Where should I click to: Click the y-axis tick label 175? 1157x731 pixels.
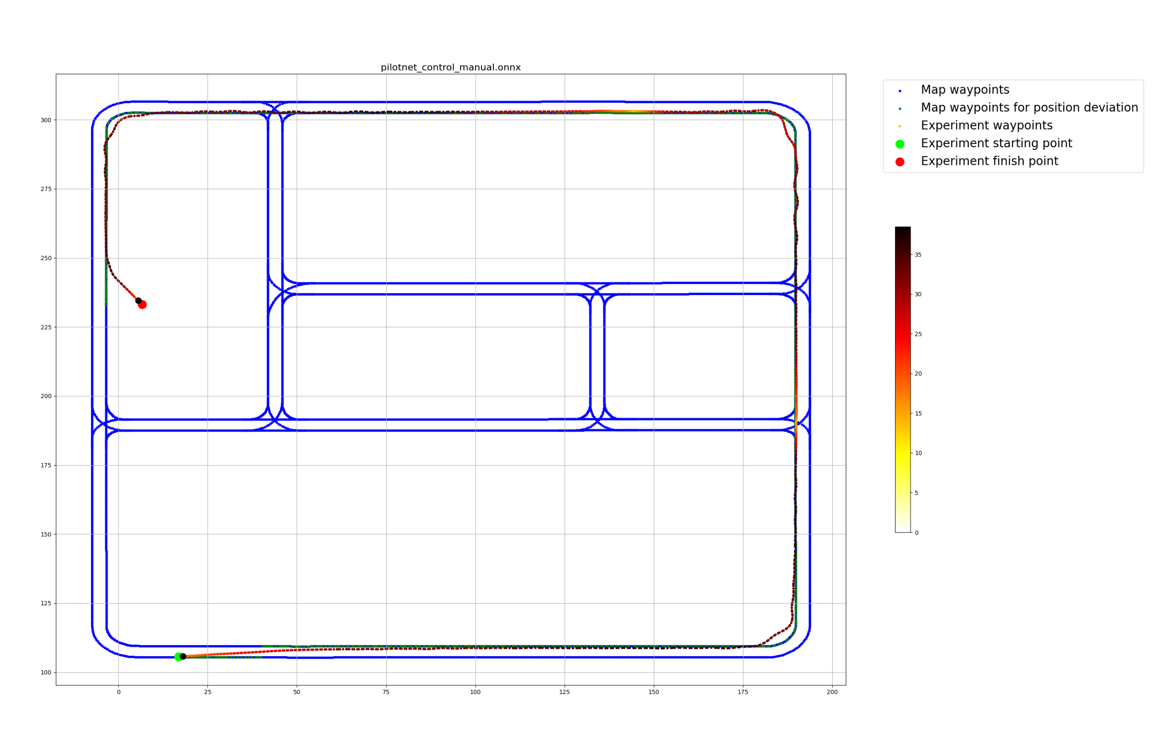pyautogui.click(x=46, y=465)
